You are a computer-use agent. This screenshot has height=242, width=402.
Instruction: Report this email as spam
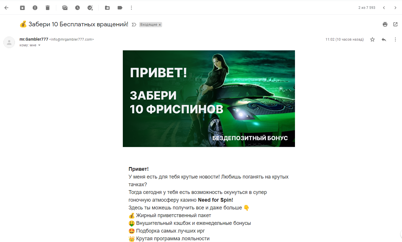tap(35, 8)
